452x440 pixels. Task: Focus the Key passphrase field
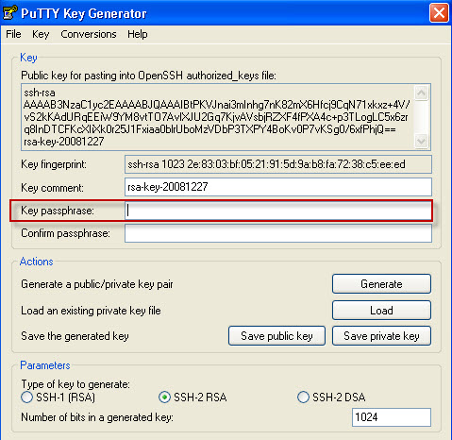point(278,211)
